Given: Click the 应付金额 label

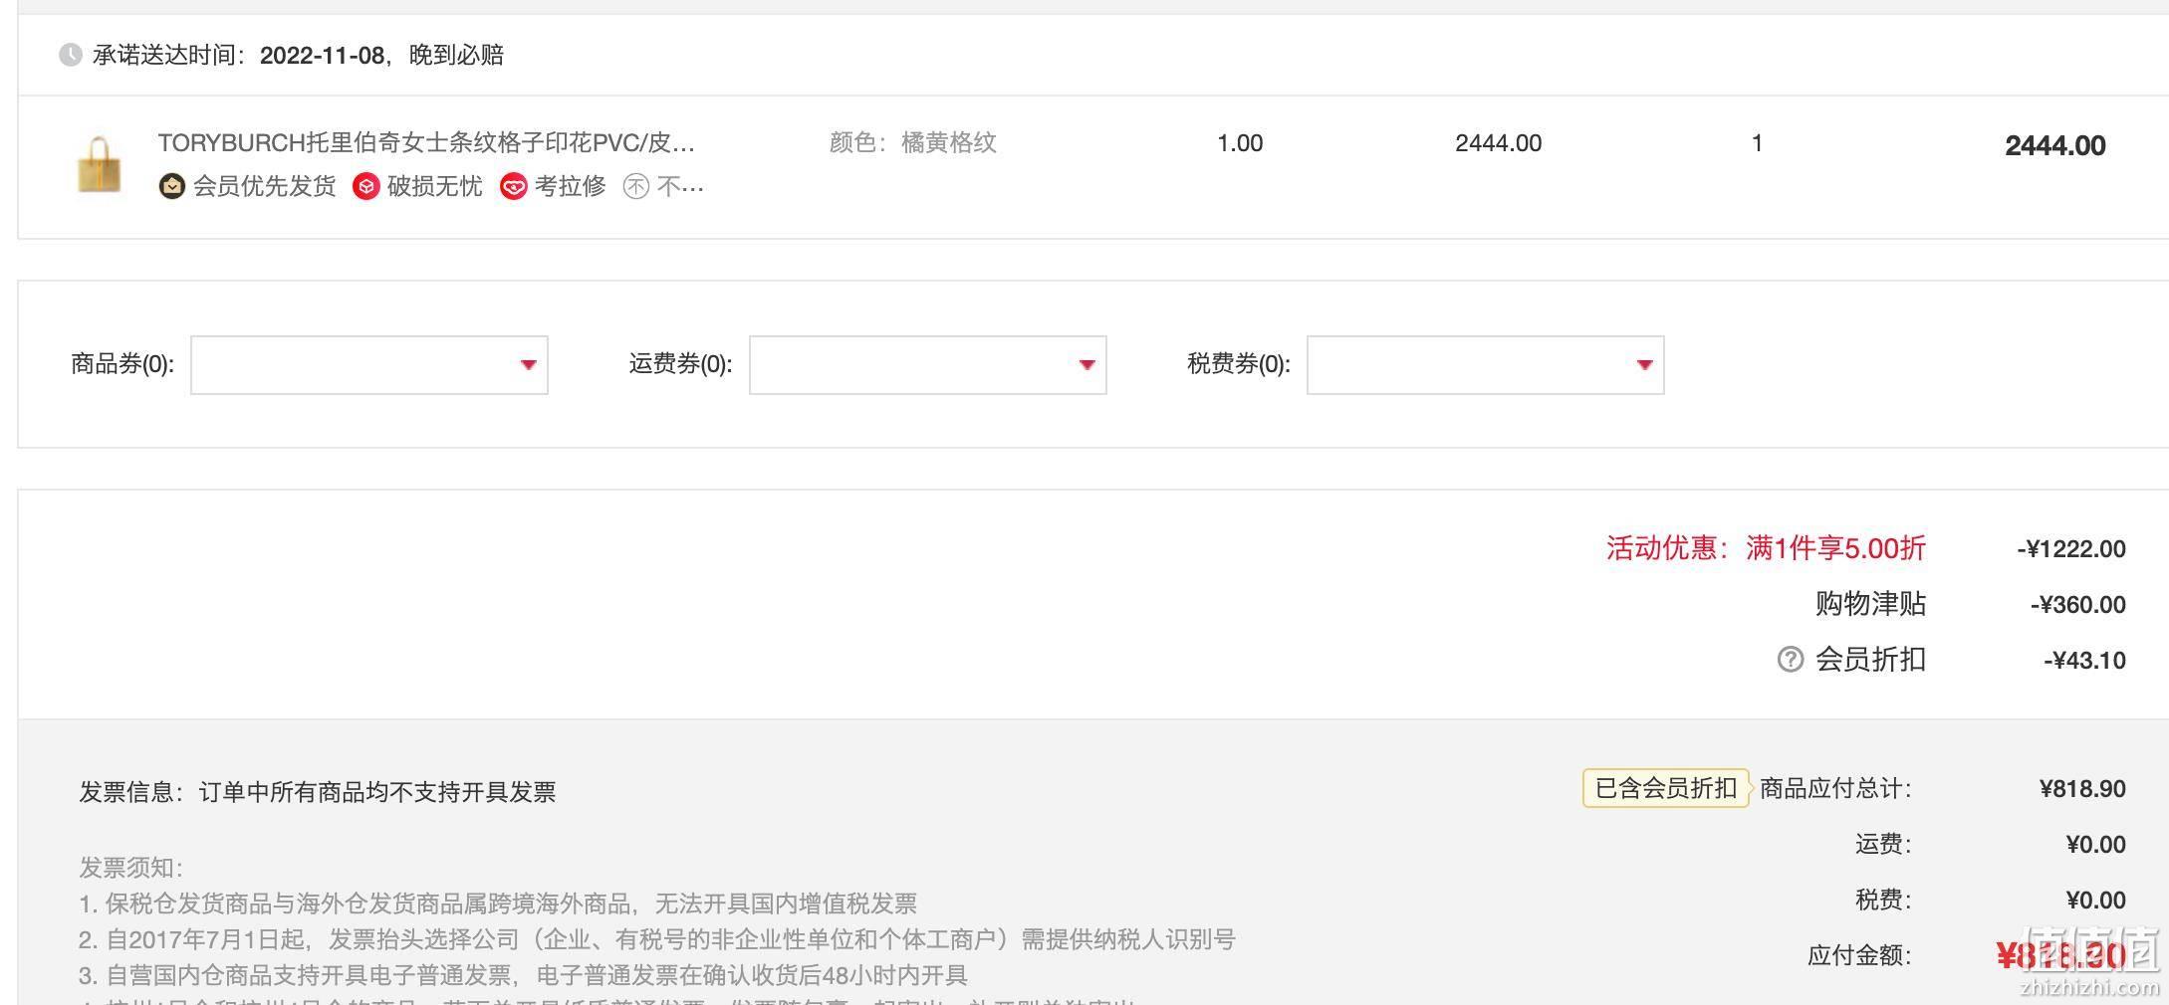Looking at the screenshot, I should [1859, 956].
